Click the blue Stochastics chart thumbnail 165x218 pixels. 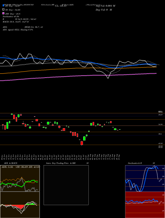[145, 178]
